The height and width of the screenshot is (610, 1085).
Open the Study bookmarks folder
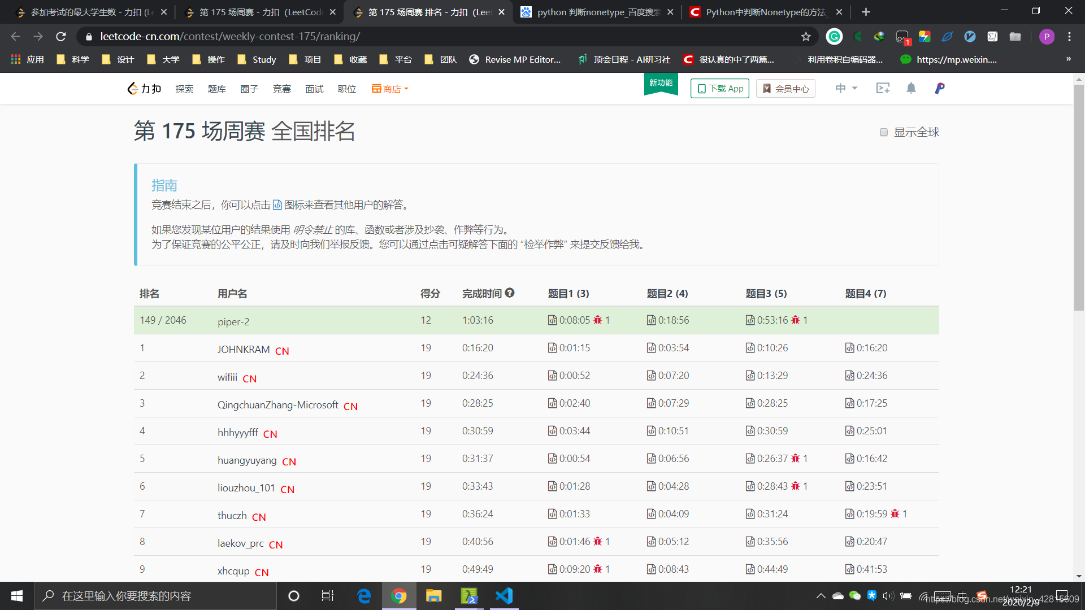click(257, 59)
